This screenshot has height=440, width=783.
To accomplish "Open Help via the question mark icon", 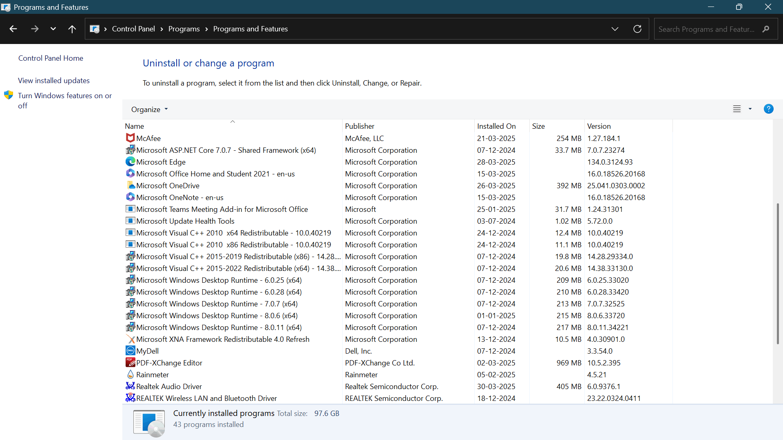I will [x=768, y=109].
